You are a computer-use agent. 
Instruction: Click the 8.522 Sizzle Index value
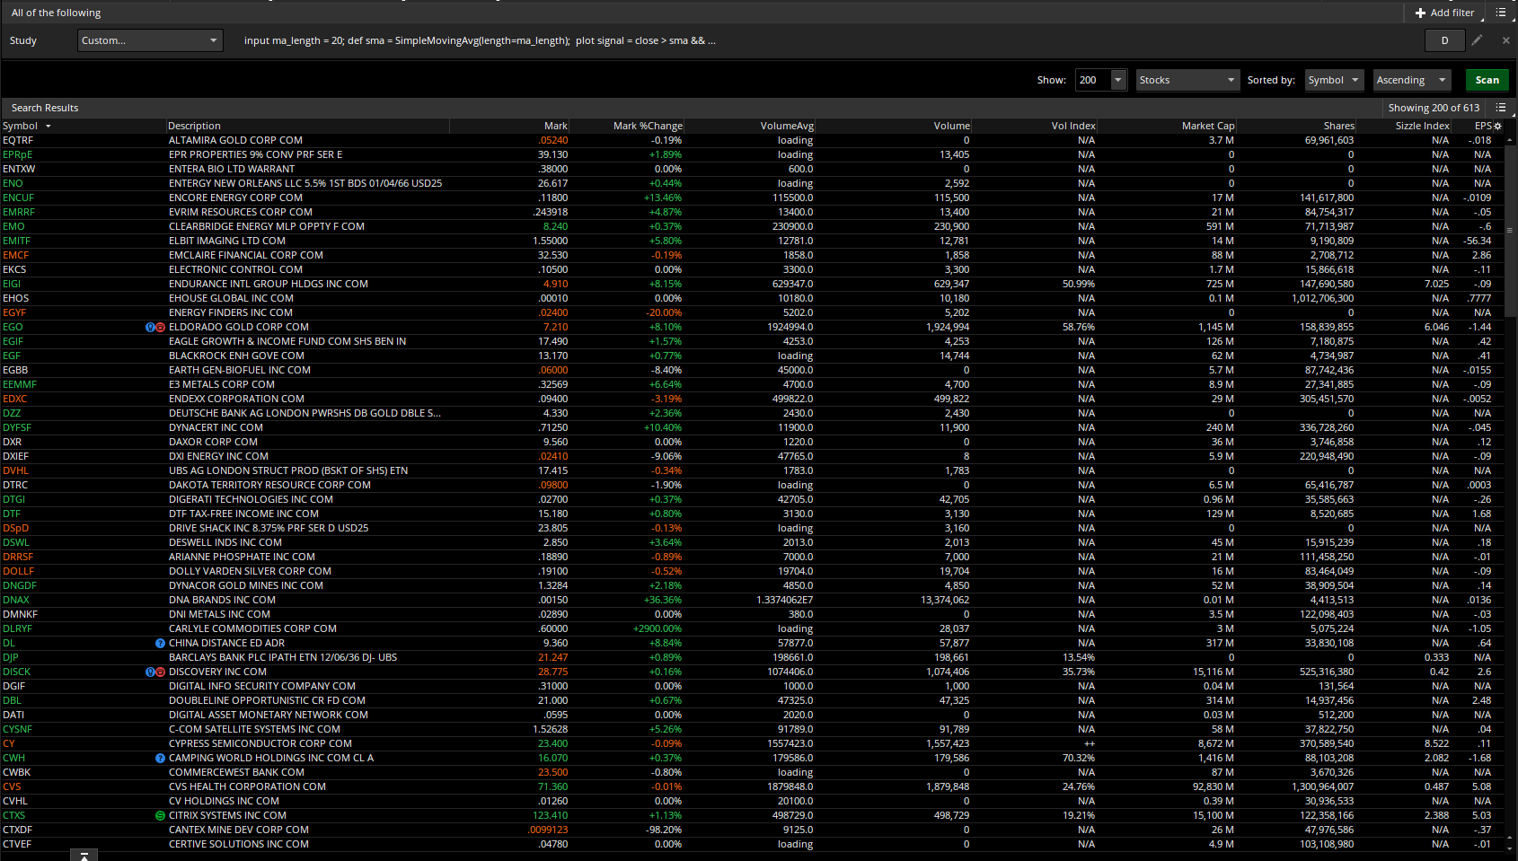tap(1436, 744)
